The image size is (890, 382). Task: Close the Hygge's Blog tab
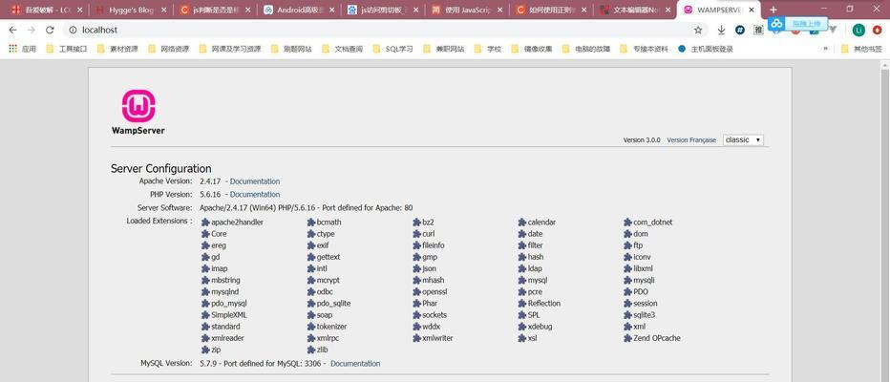[x=163, y=10]
